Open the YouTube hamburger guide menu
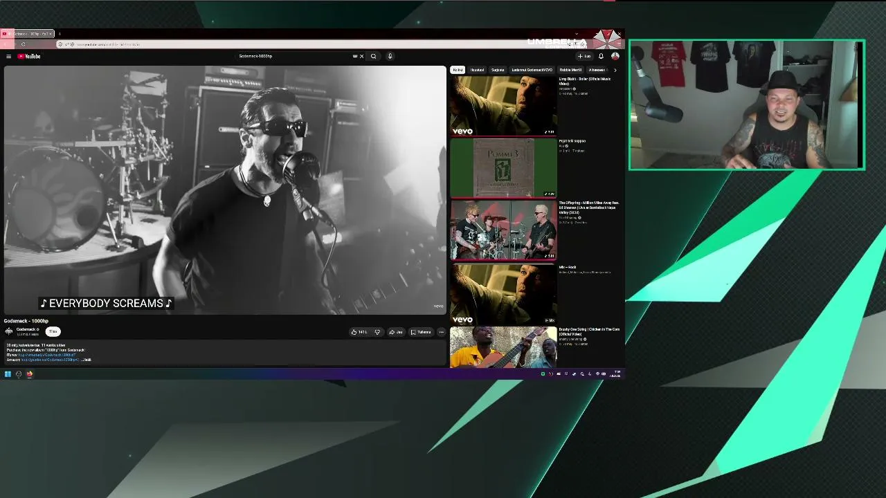 pyautogui.click(x=8, y=56)
